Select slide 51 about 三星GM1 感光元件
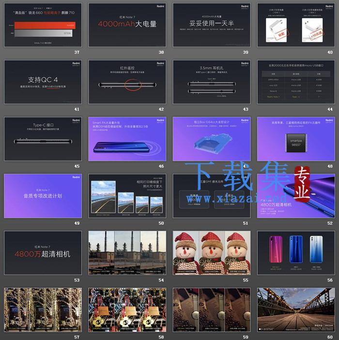 pos(212,196)
